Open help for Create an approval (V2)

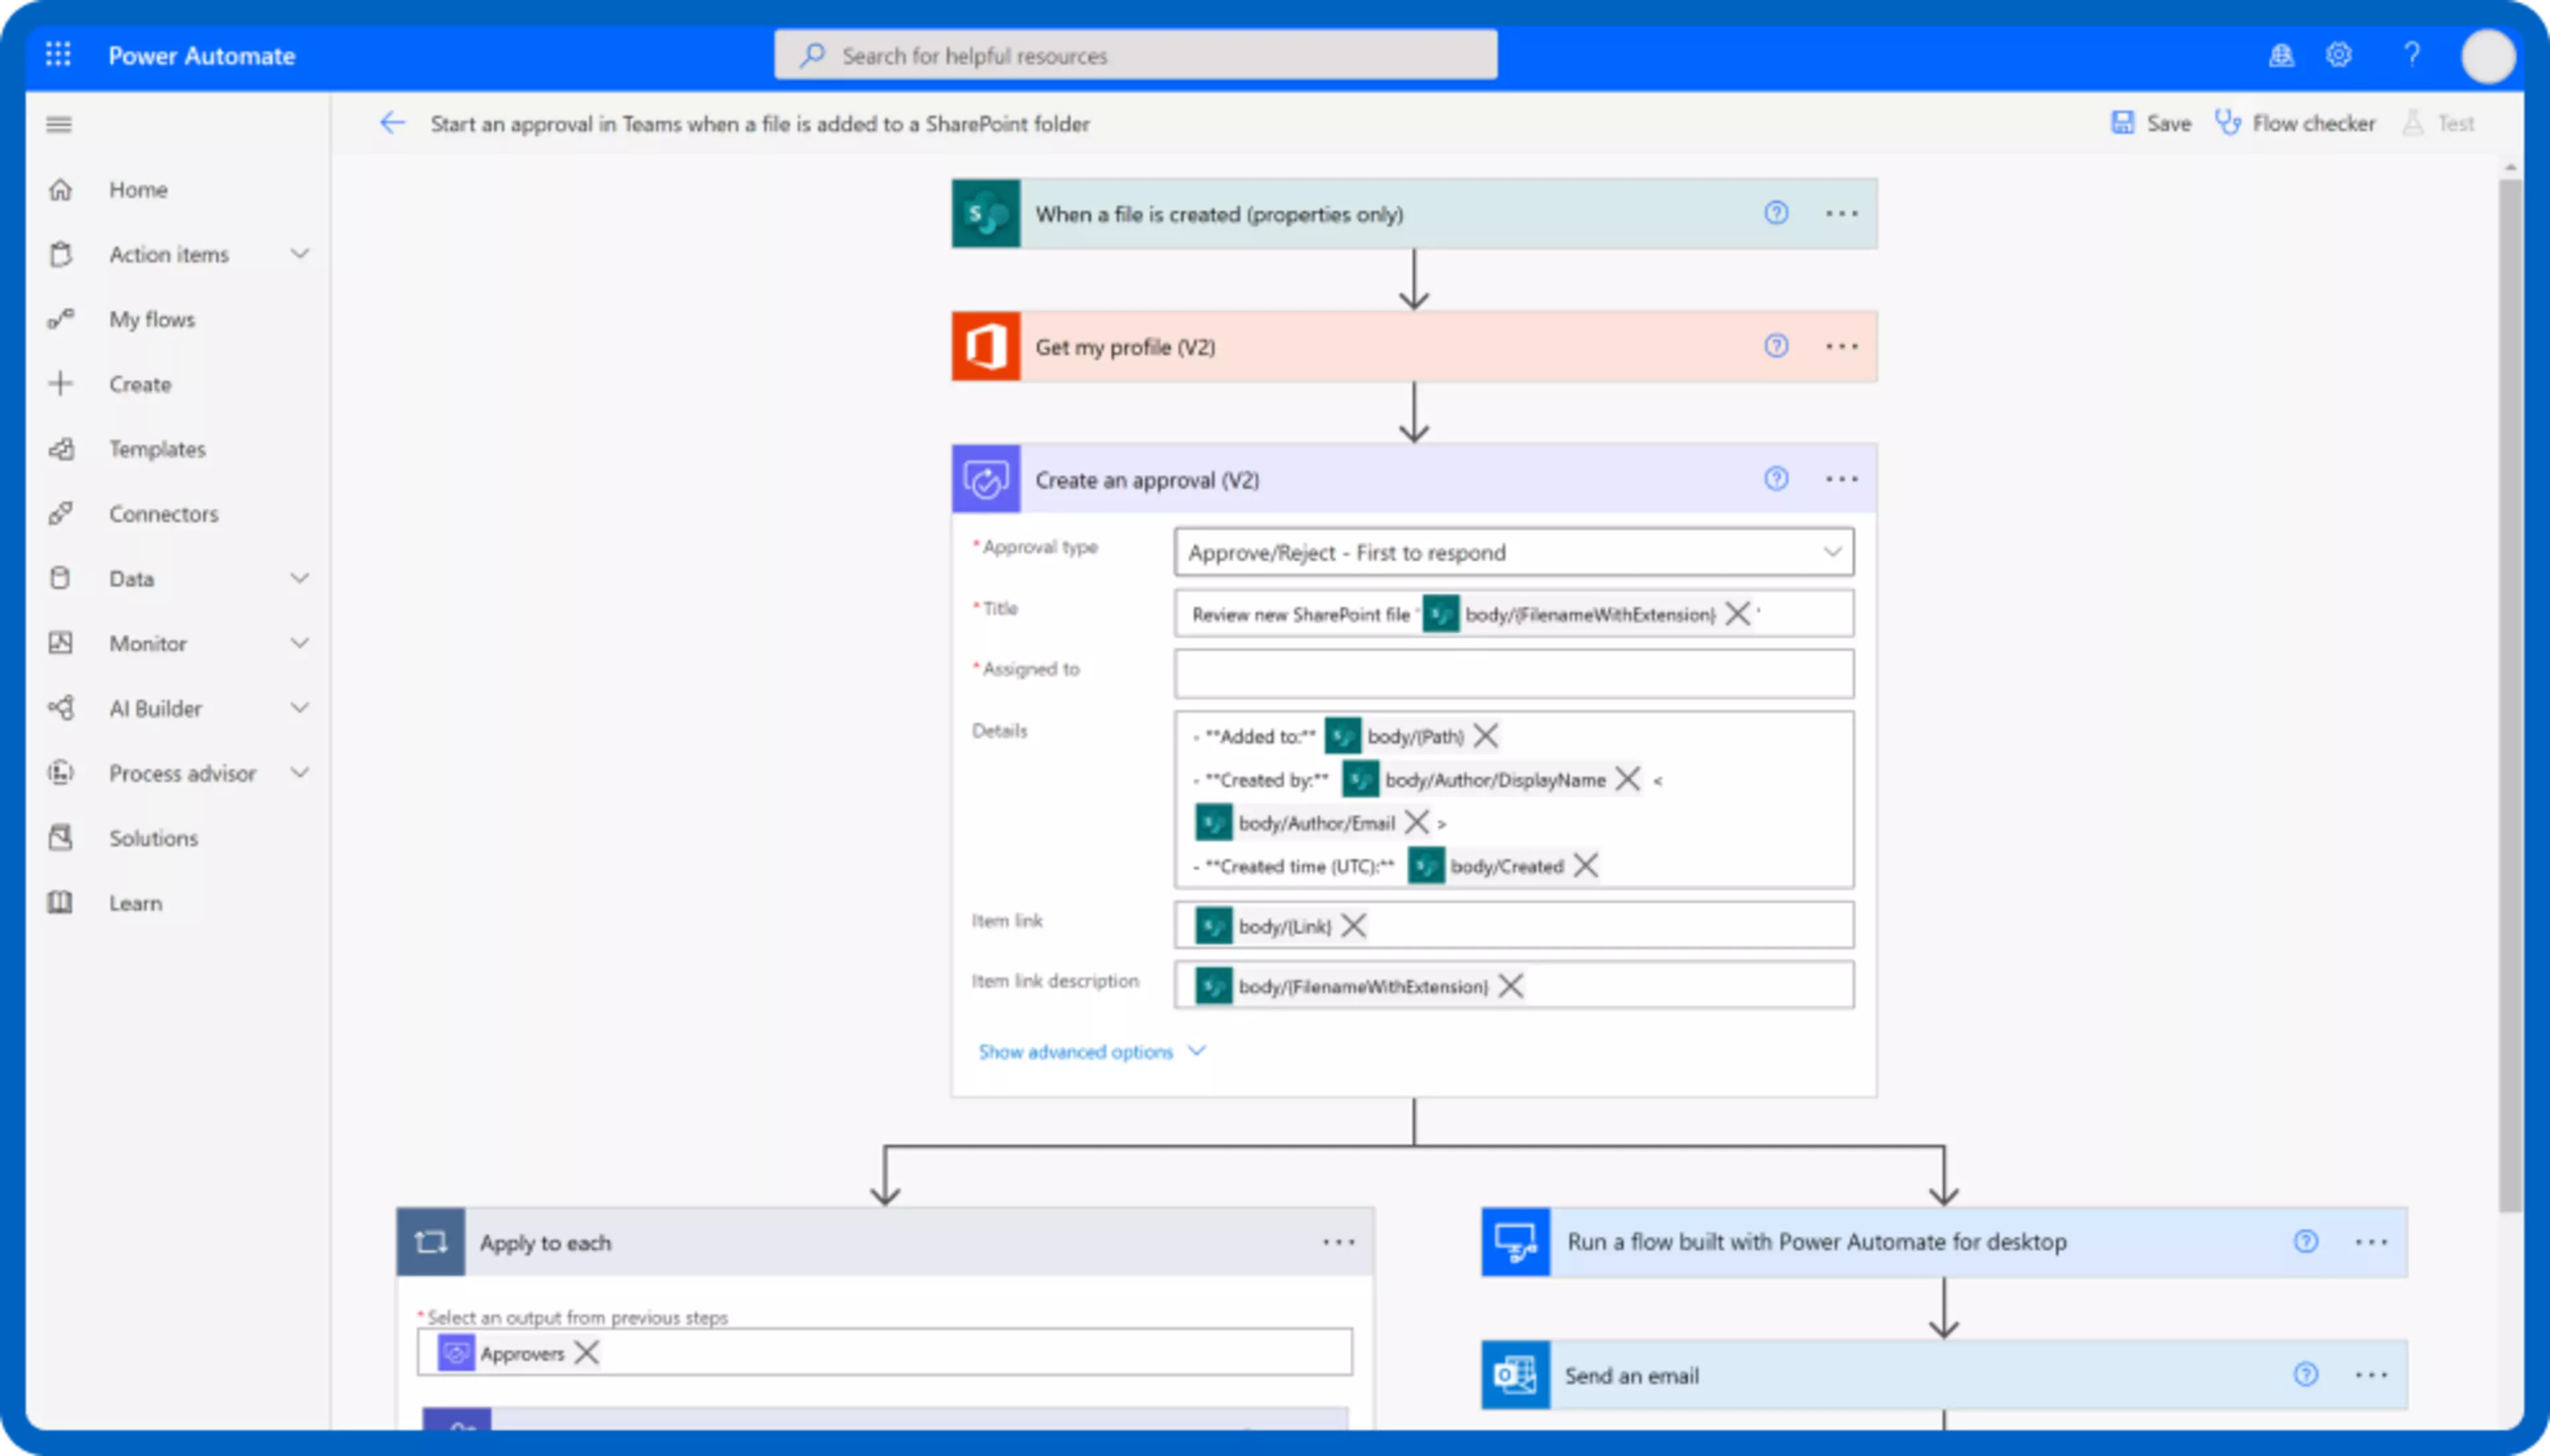pyautogui.click(x=1776, y=479)
